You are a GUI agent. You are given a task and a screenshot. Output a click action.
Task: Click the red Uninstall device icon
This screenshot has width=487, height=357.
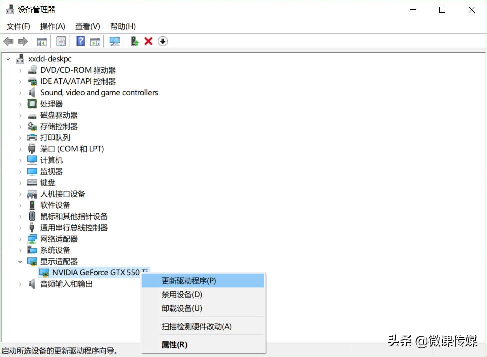148,41
